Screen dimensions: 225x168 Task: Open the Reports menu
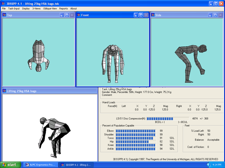[x=63, y=8]
